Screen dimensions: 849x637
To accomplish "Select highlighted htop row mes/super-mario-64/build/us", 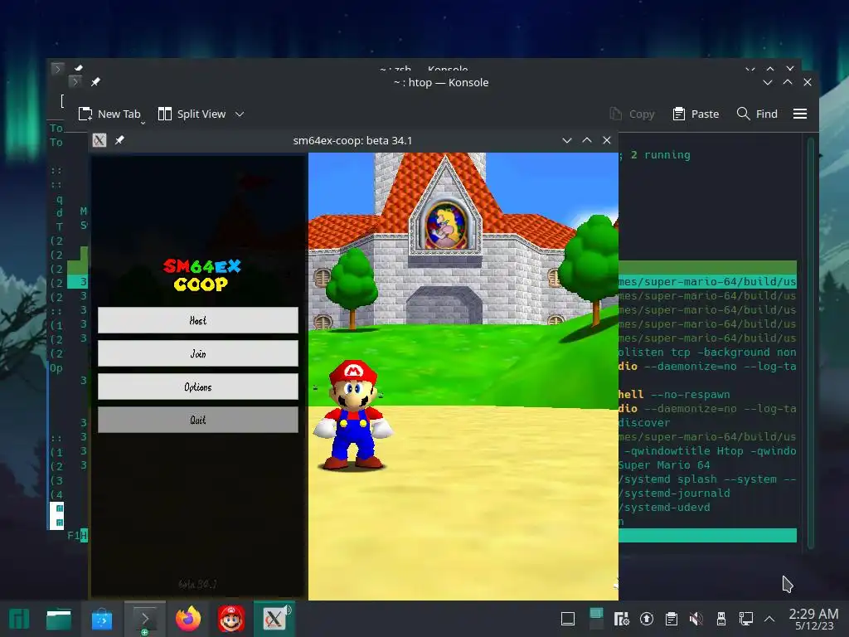I will [708, 282].
